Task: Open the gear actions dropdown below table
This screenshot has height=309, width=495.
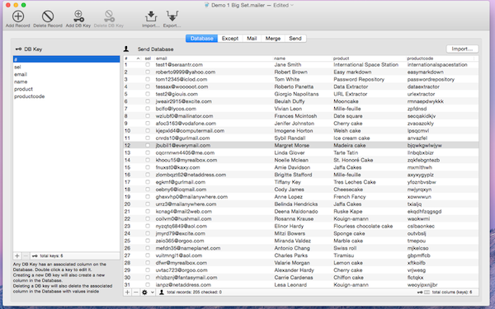Action: pos(148,293)
